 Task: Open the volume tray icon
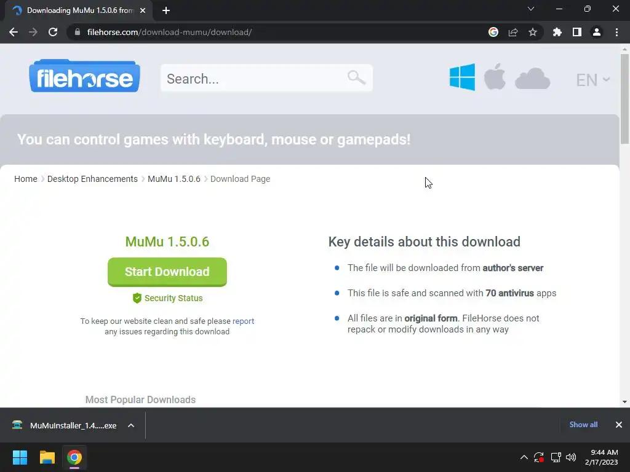571,457
